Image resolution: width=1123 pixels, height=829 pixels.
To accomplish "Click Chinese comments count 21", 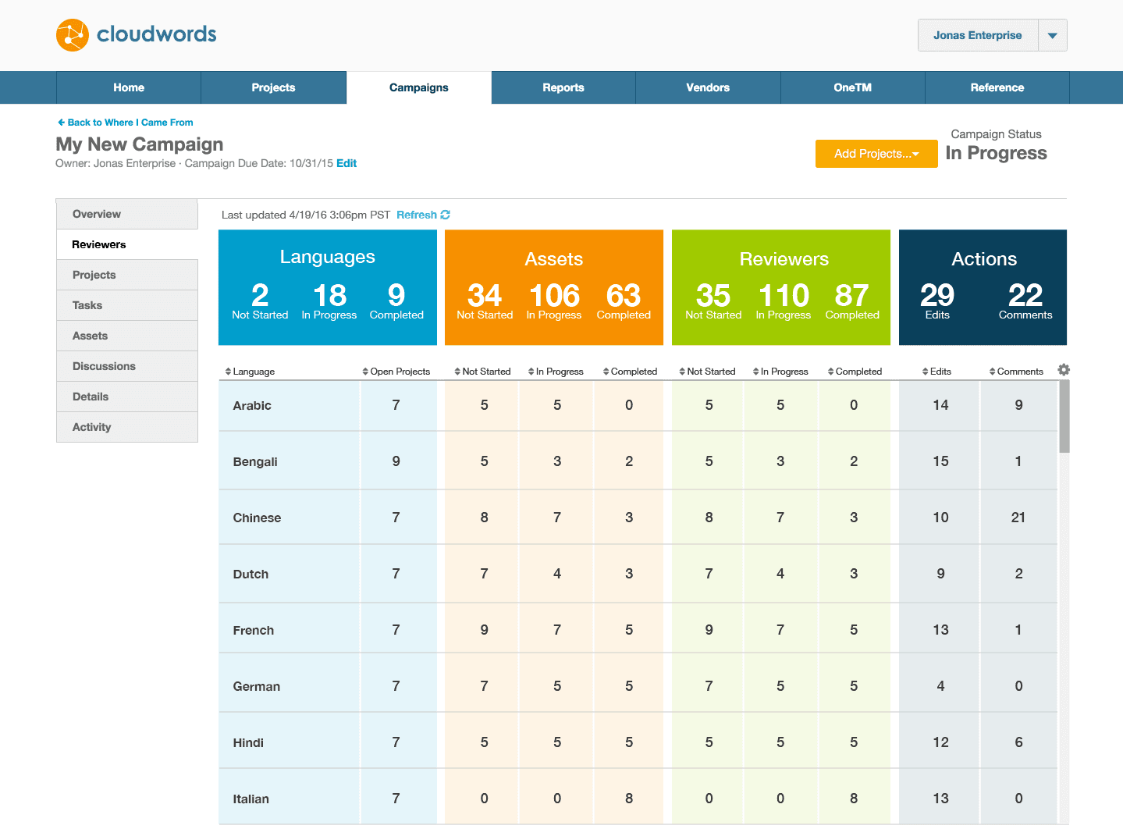I will tap(1018, 518).
